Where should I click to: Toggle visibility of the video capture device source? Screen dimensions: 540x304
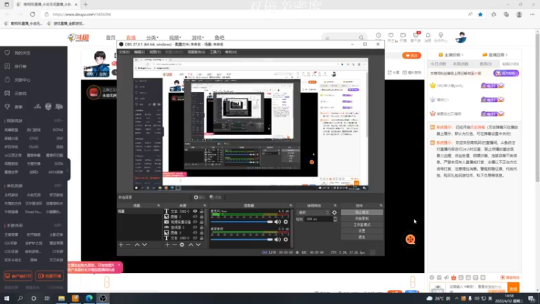tap(195, 222)
